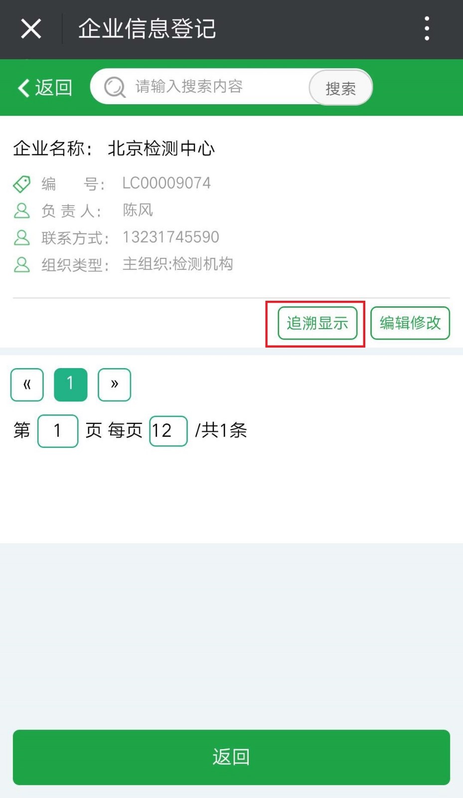Click the enterprise name 北京检测中心
463x798 pixels.
pyautogui.click(x=161, y=149)
